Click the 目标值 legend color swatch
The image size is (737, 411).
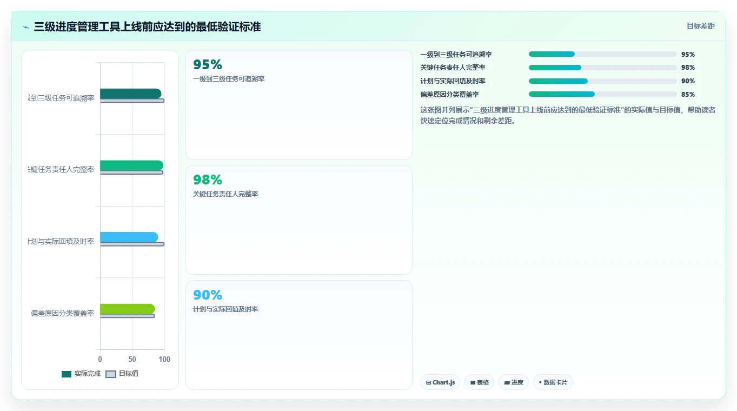111,374
